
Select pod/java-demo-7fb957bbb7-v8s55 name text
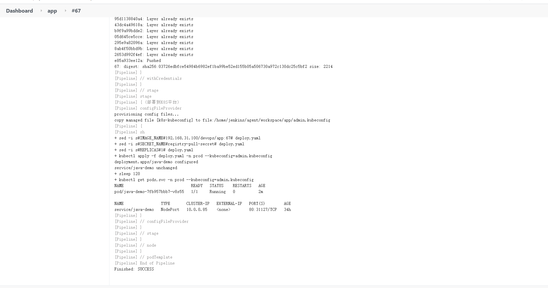click(x=149, y=192)
